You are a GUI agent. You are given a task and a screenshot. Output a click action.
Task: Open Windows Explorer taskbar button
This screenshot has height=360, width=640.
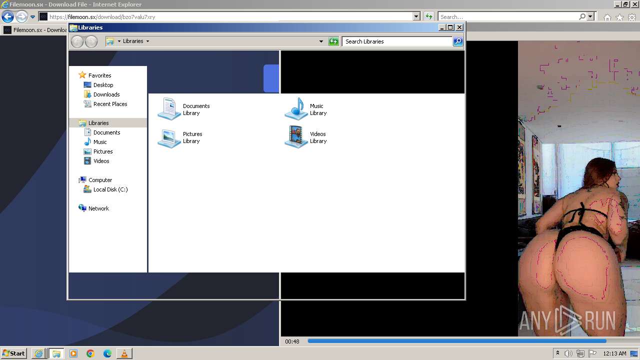56,353
